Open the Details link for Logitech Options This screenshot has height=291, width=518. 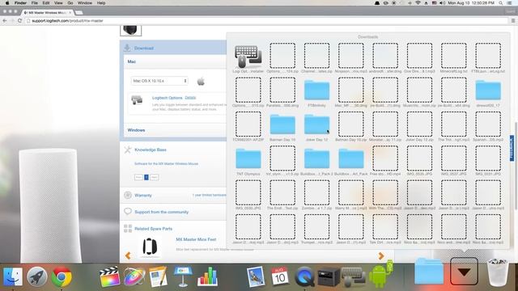[x=190, y=98]
